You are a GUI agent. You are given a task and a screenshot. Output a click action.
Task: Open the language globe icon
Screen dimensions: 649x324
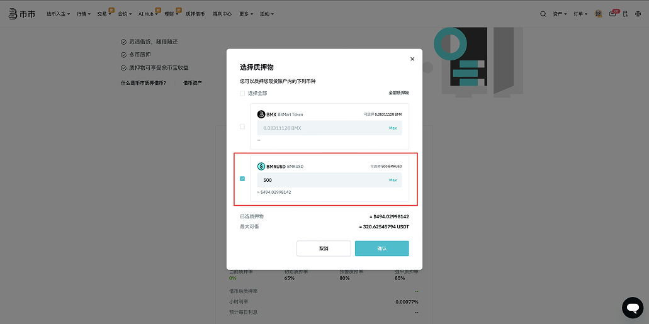638,13
